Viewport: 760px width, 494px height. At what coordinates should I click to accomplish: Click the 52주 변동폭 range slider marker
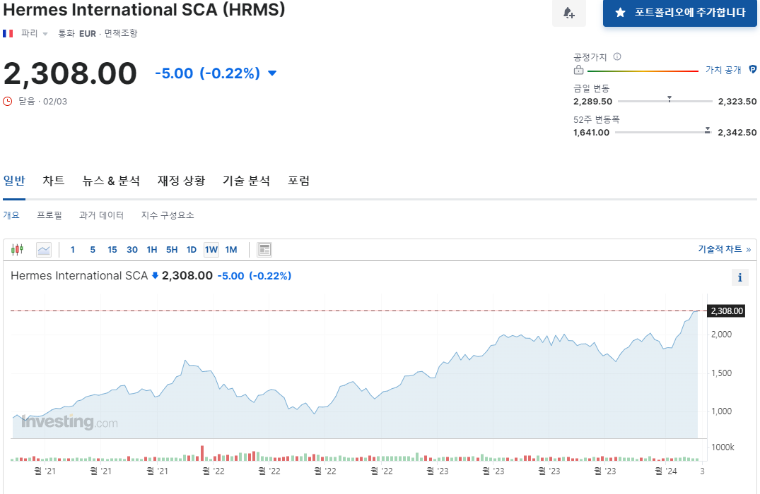tap(707, 131)
